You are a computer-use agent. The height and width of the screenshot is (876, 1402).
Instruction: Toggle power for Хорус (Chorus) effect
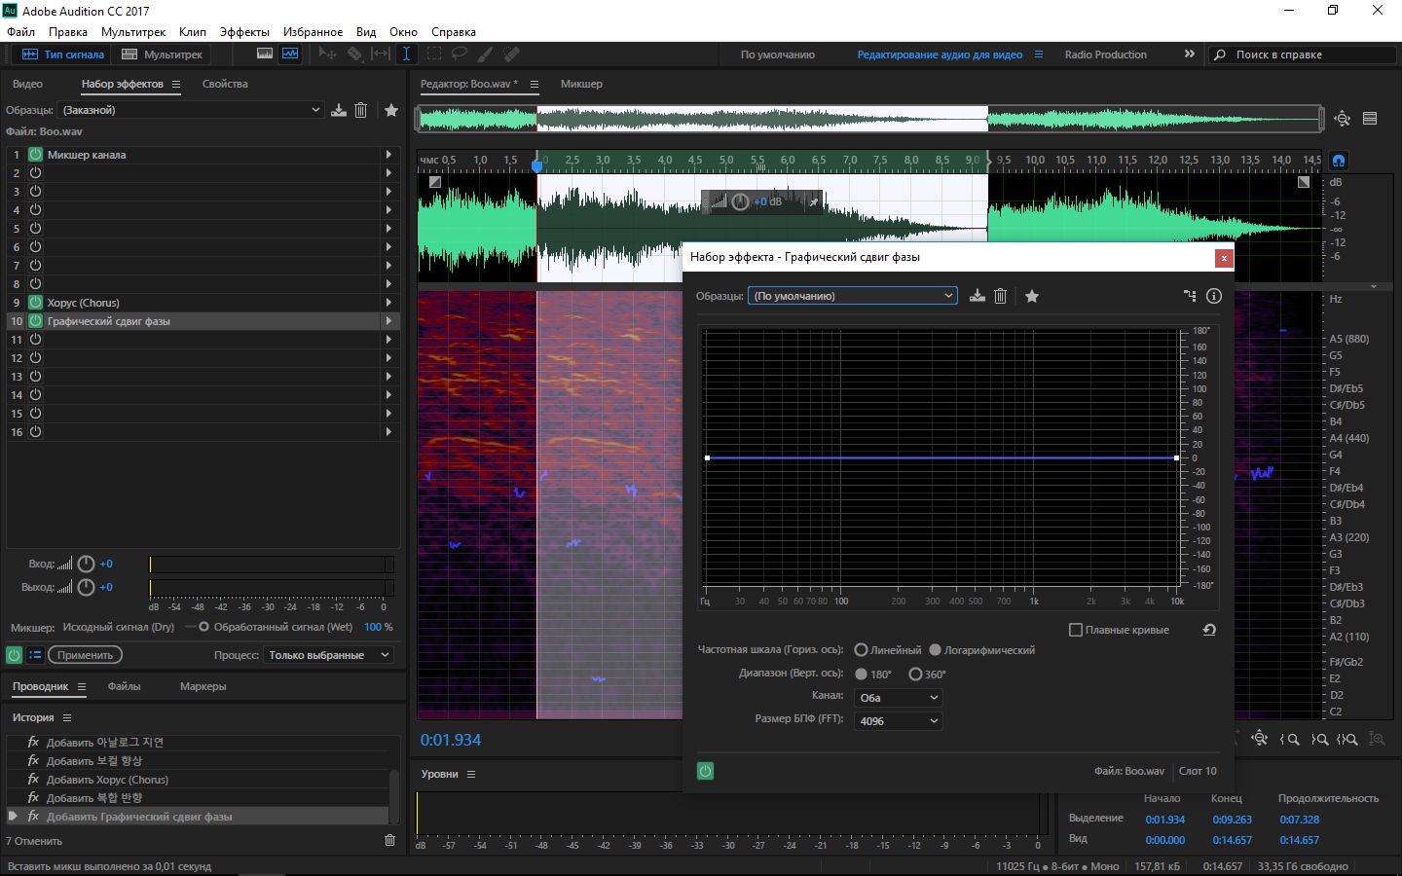coord(35,303)
